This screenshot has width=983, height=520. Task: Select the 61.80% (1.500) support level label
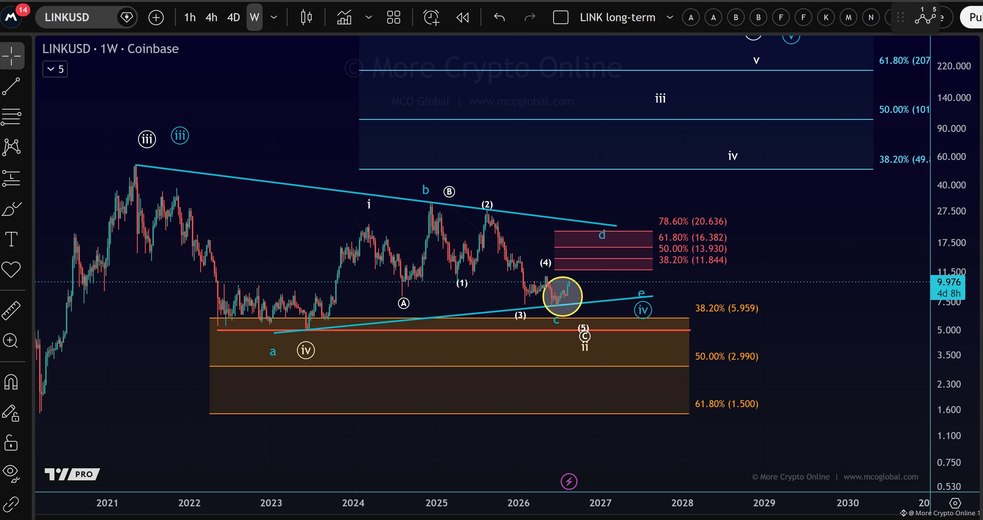pyautogui.click(x=727, y=404)
